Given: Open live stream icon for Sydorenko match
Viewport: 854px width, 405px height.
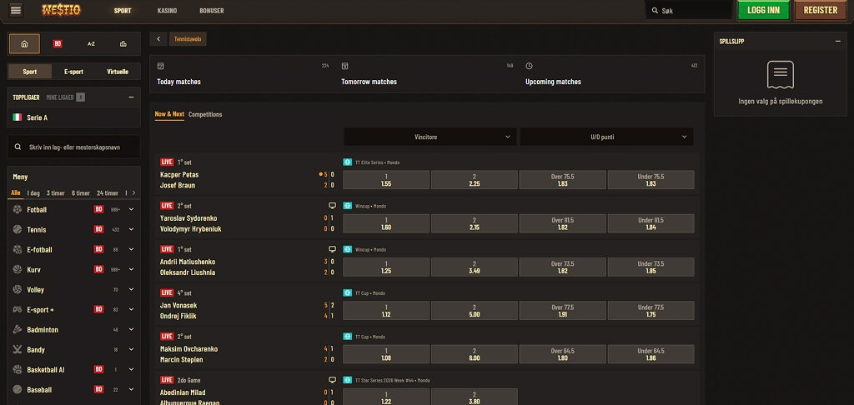Looking at the screenshot, I should 332,206.
